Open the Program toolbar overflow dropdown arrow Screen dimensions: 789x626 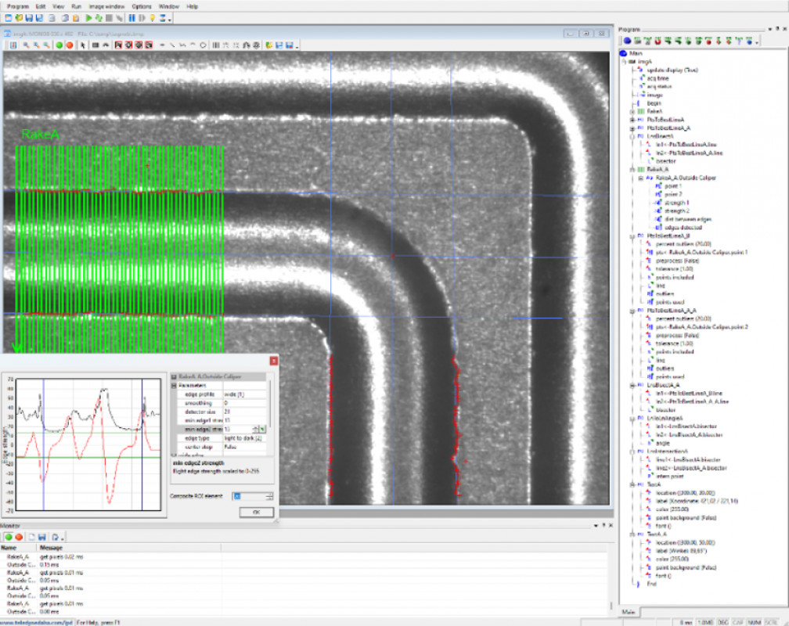coord(757,42)
